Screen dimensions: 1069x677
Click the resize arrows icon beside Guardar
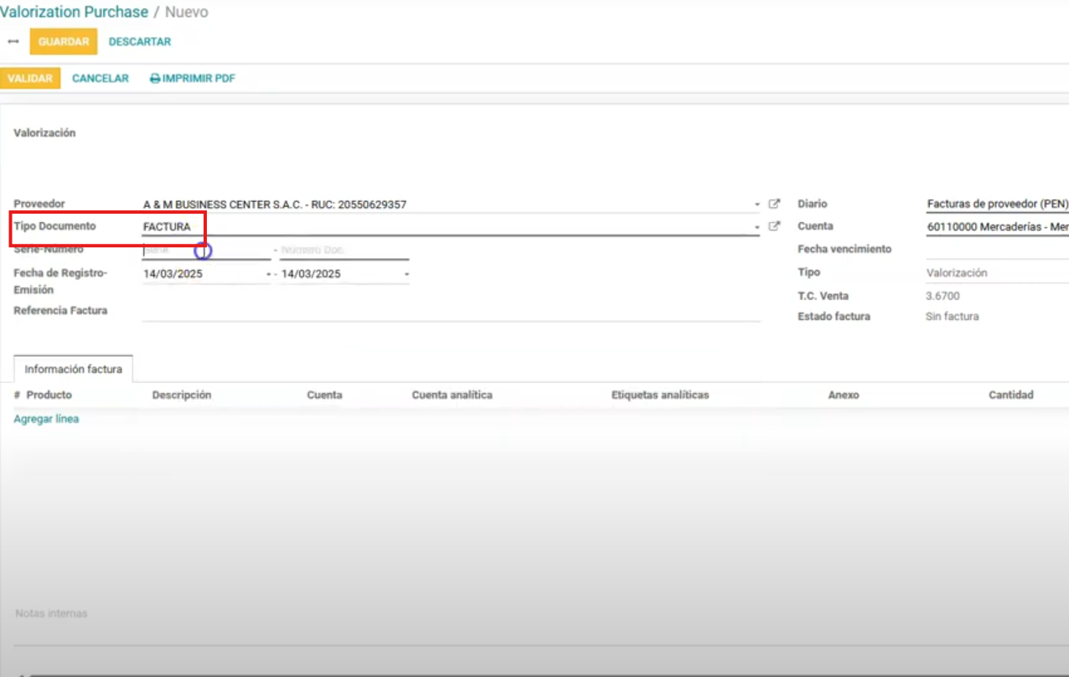tap(13, 41)
